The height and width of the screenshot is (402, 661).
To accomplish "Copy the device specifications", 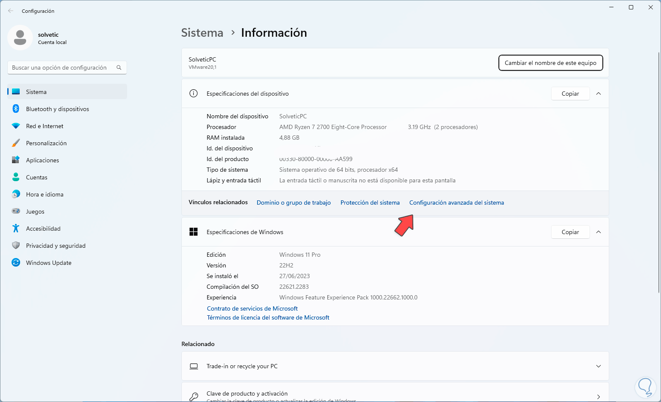I will click(x=570, y=94).
